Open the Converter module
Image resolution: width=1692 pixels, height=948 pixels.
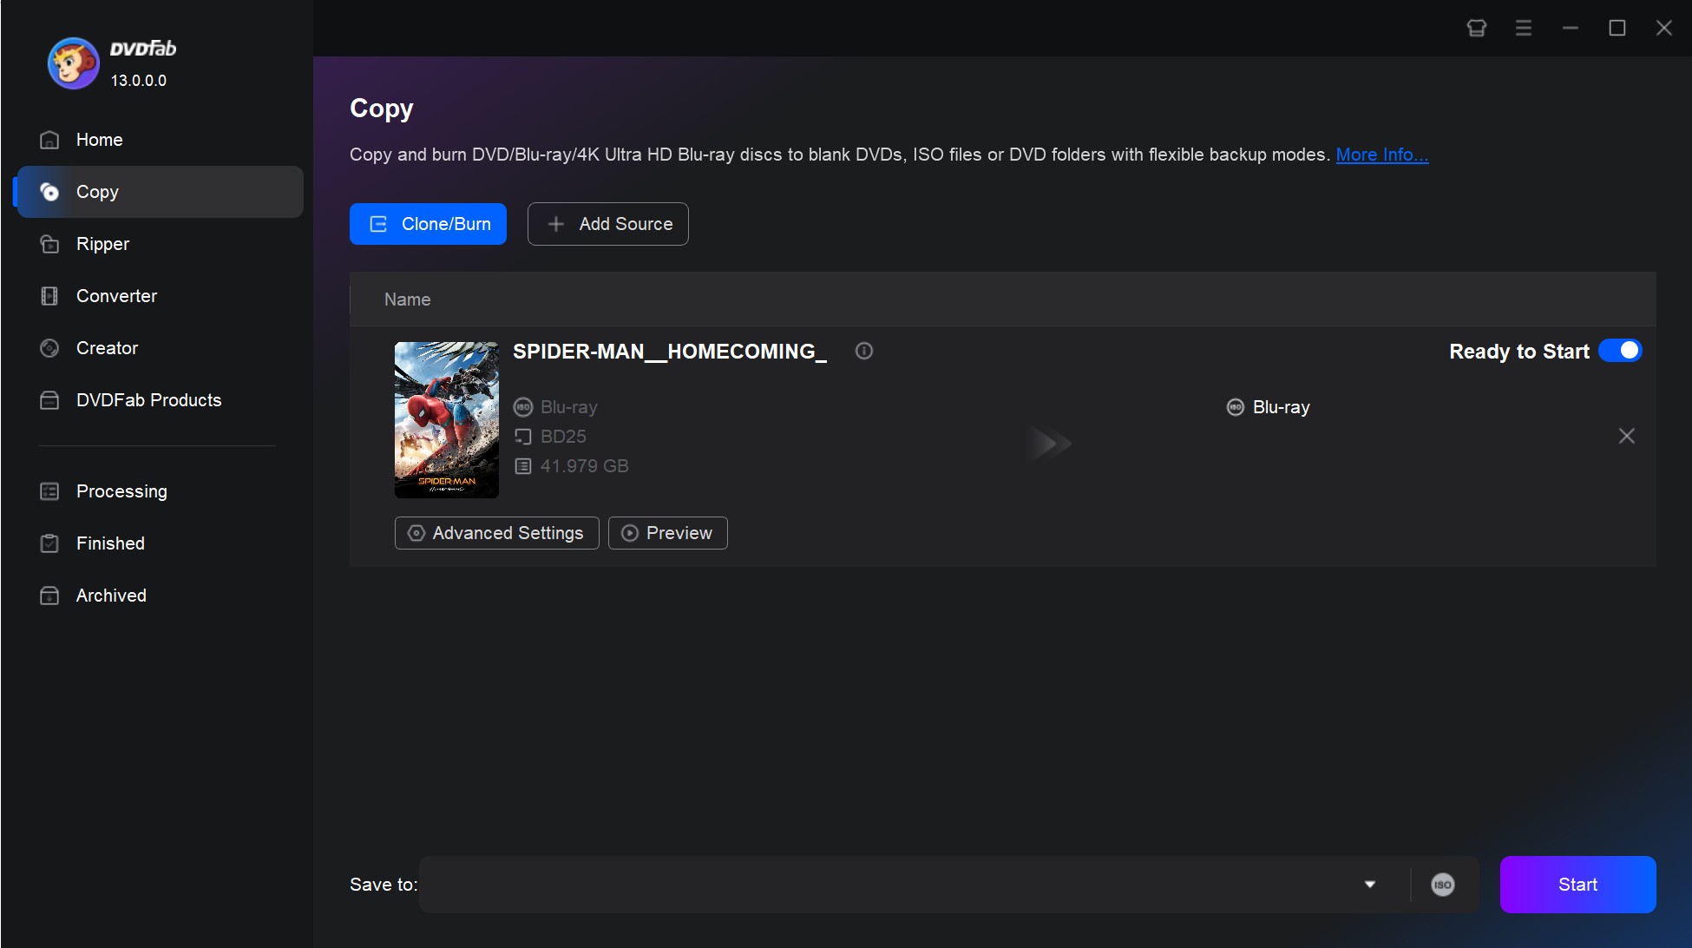[116, 295]
